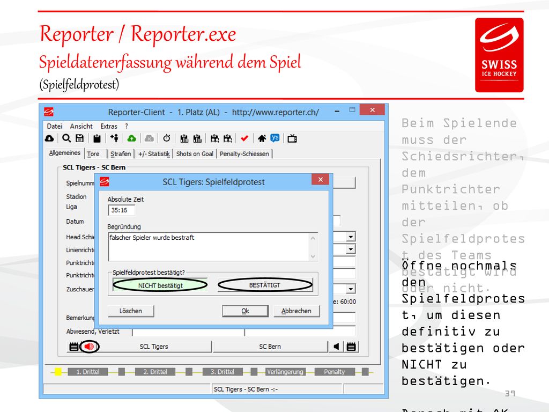Image resolution: width=549 pixels, height=412 pixels.
Task: Switch to the +/- Statistik tab
Action: [154, 154]
